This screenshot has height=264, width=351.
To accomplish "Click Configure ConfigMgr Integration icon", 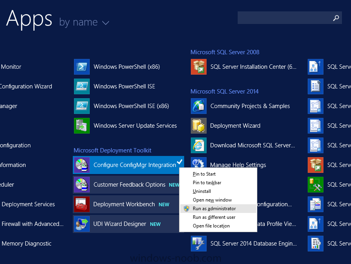I will [82, 165].
